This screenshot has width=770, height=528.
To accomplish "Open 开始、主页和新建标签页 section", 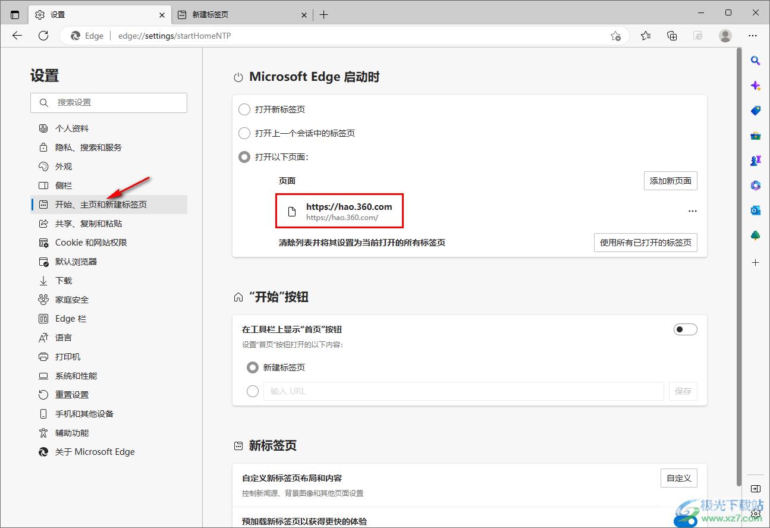I will tap(109, 205).
